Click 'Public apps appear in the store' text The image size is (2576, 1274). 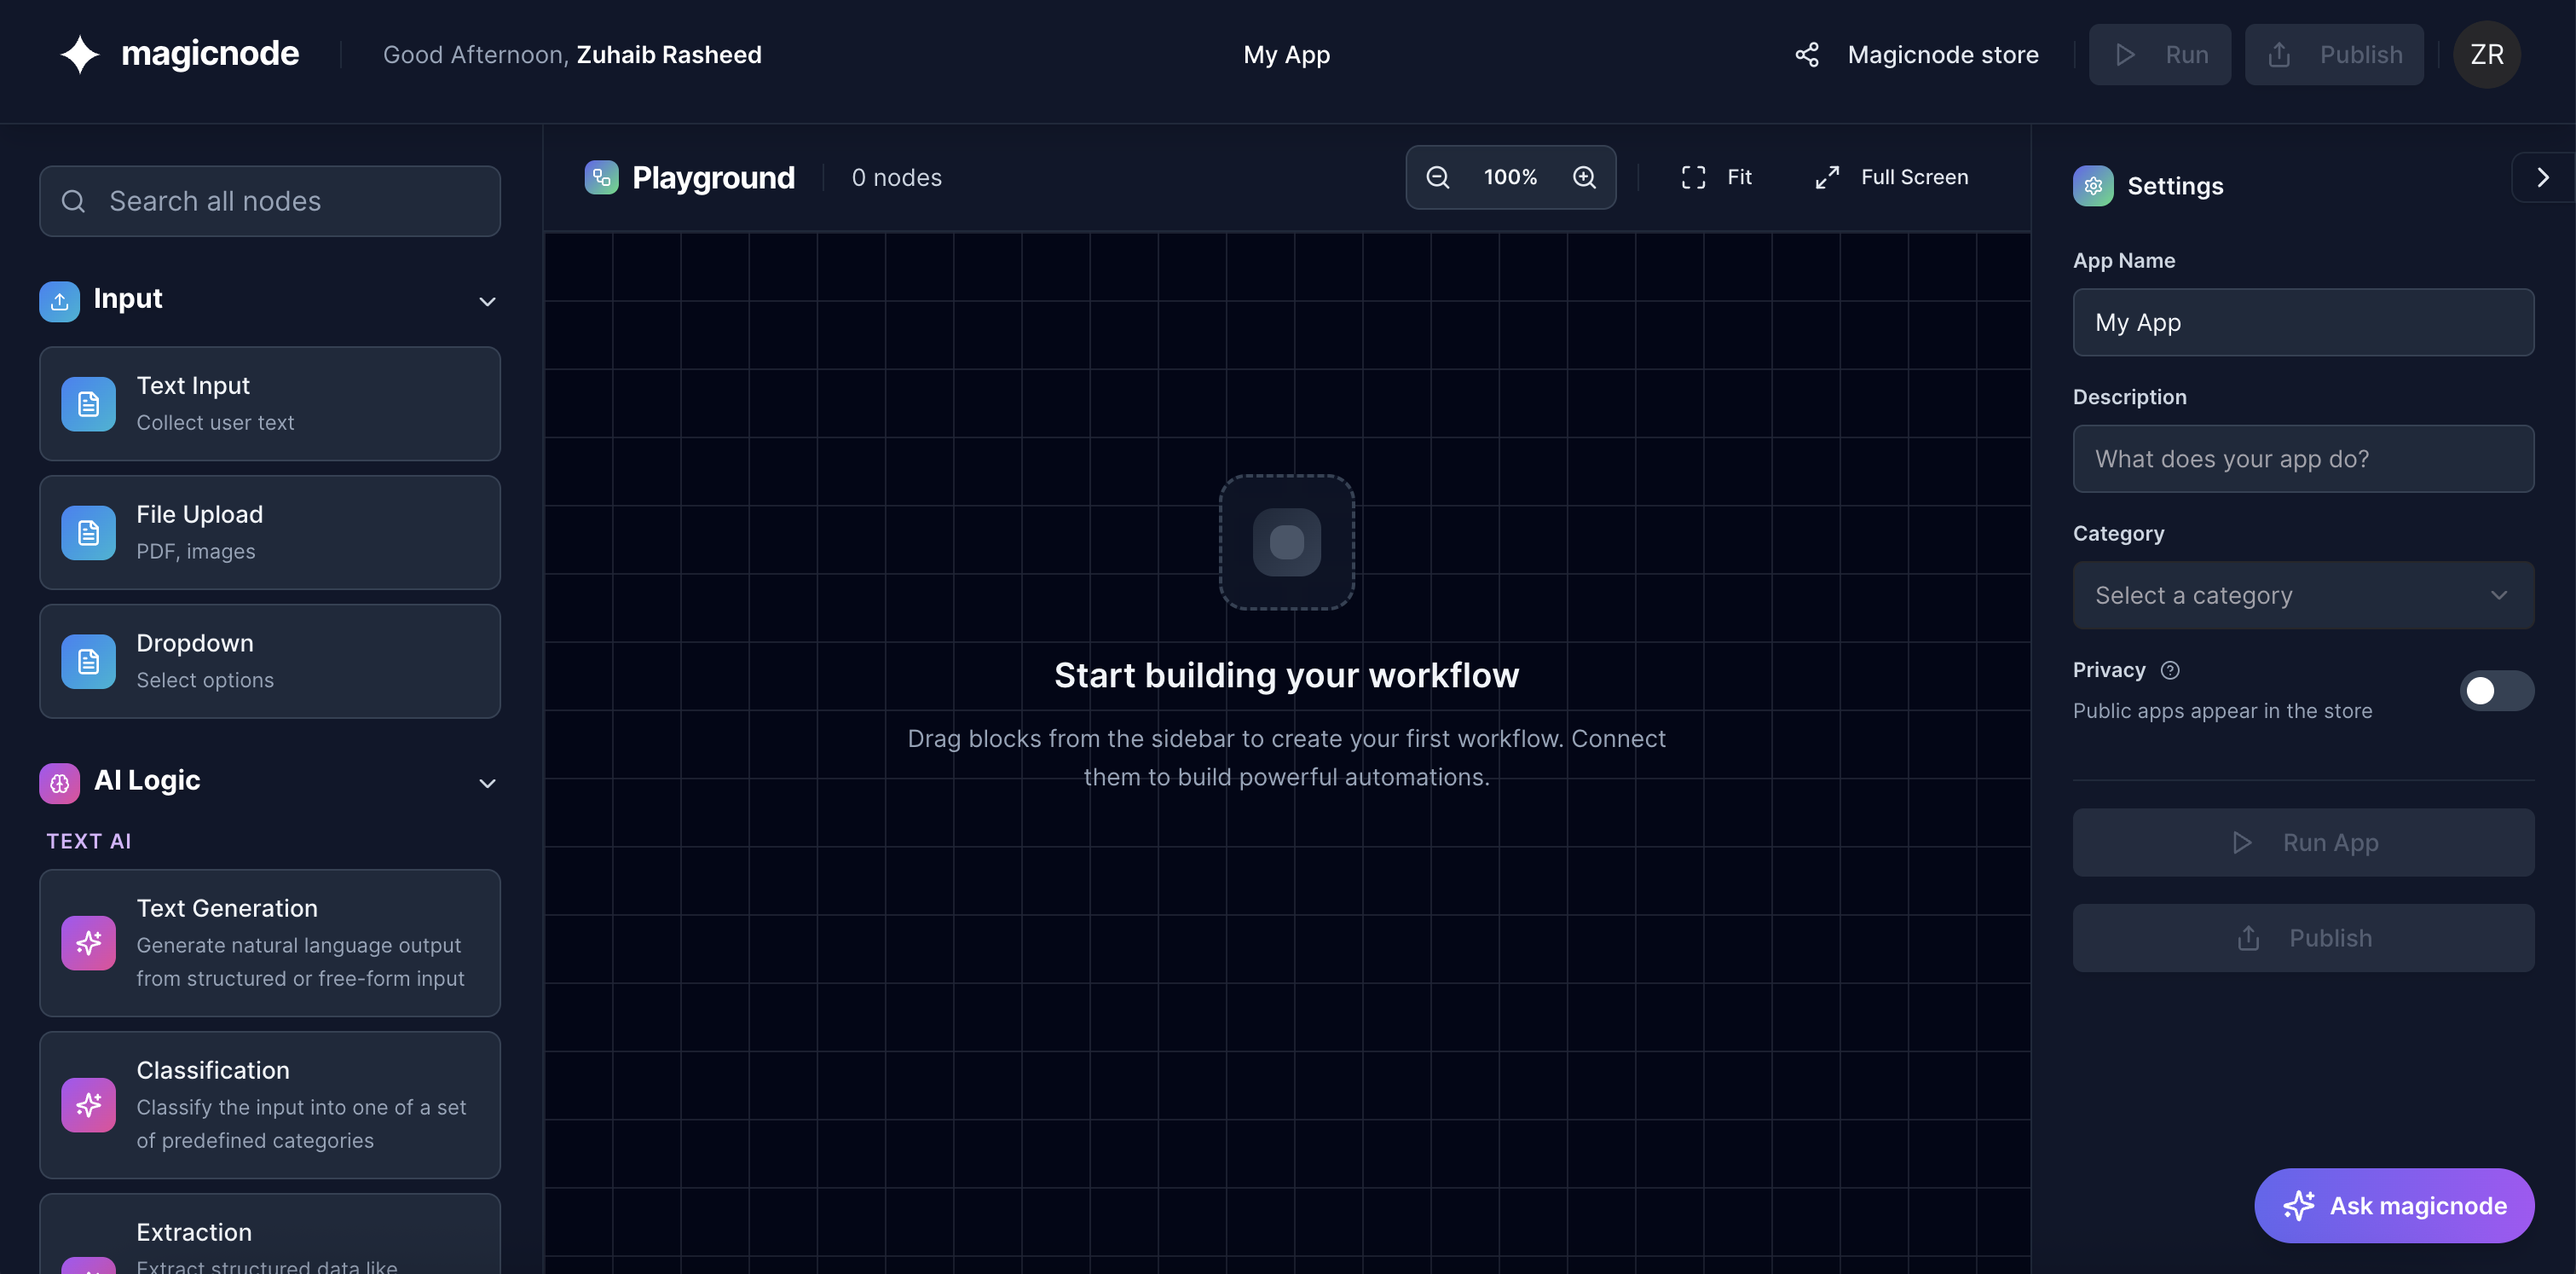click(2222, 711)
